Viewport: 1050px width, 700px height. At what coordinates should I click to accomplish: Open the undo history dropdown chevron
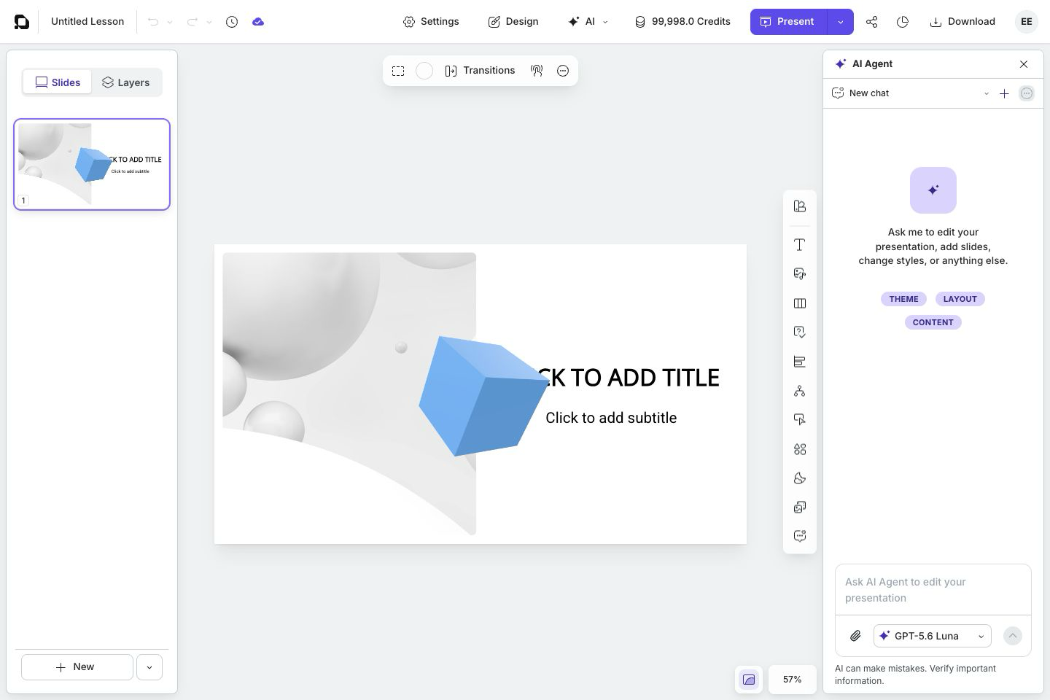coord(170,22)
